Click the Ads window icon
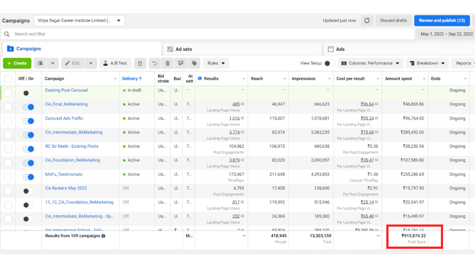 331,49
